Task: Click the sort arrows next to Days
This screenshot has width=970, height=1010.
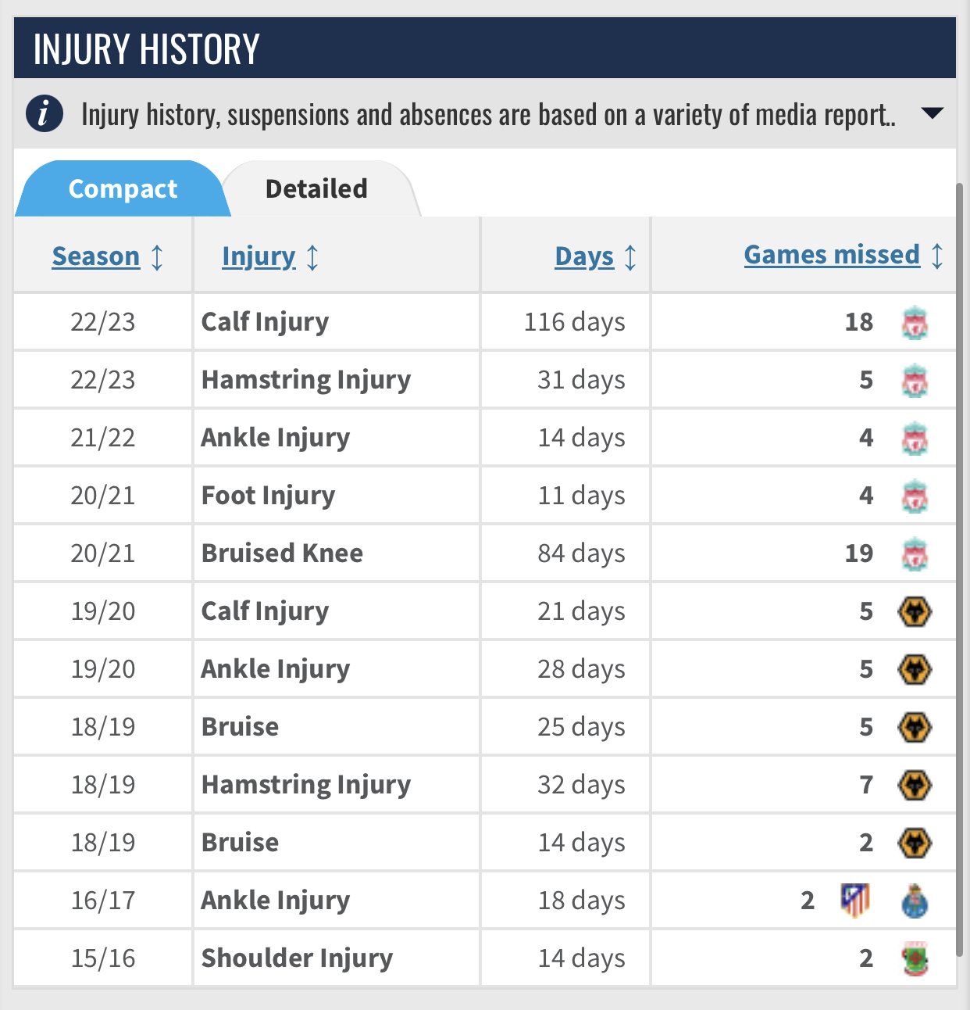Action: point(630,256)
